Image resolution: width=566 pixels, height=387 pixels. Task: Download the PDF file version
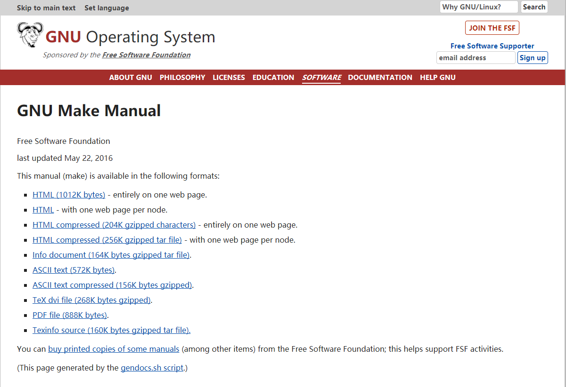click(69, 315)
